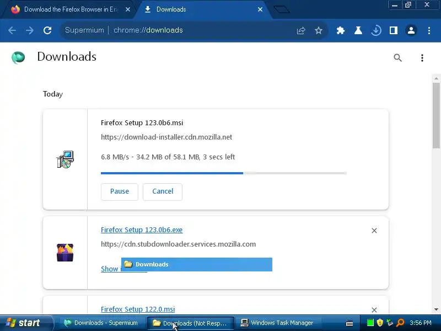Click the safely remove hardware tray icon
The height and width of the screenshot is (331, 441).
coord(390,323)
